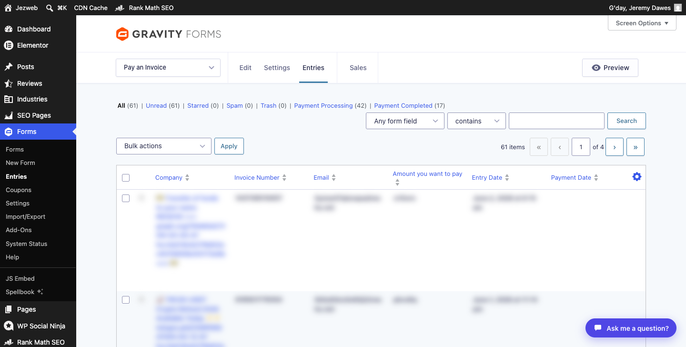Click the Spellbook sparkle icon
The height and width of the screenshot is (347, 686).
[40, 292]
